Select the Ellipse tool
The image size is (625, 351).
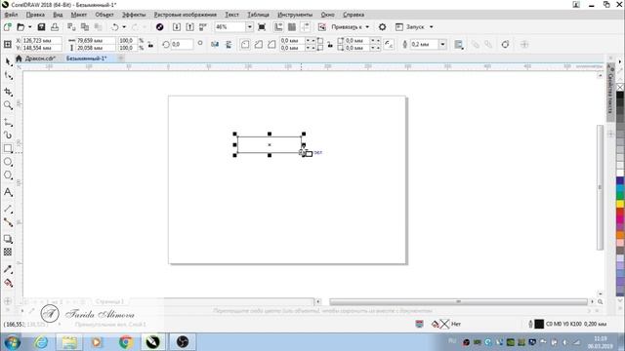[x=8, y=162]
